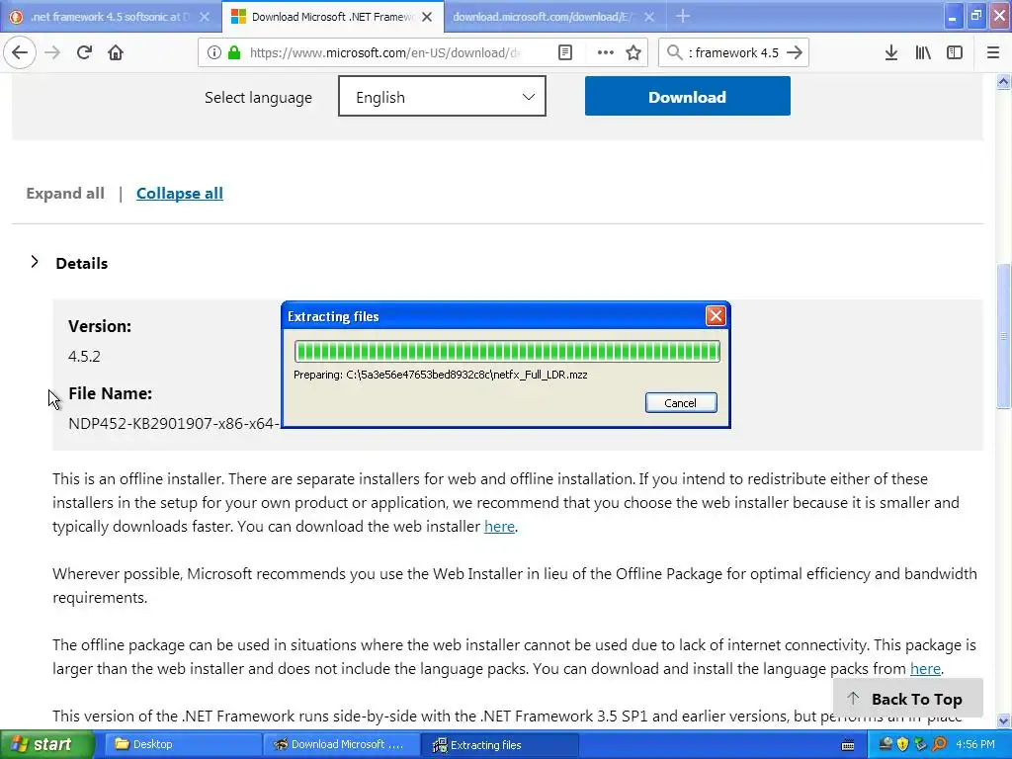Follow the language packs 'here' link
Viewport: 1012px width, 759px height.
click(925, 669)
